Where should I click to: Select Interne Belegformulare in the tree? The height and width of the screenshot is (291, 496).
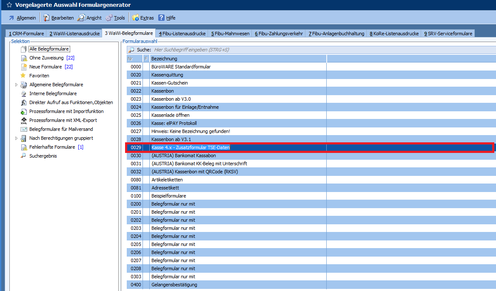pyautogui.click(x=53, y=93)
